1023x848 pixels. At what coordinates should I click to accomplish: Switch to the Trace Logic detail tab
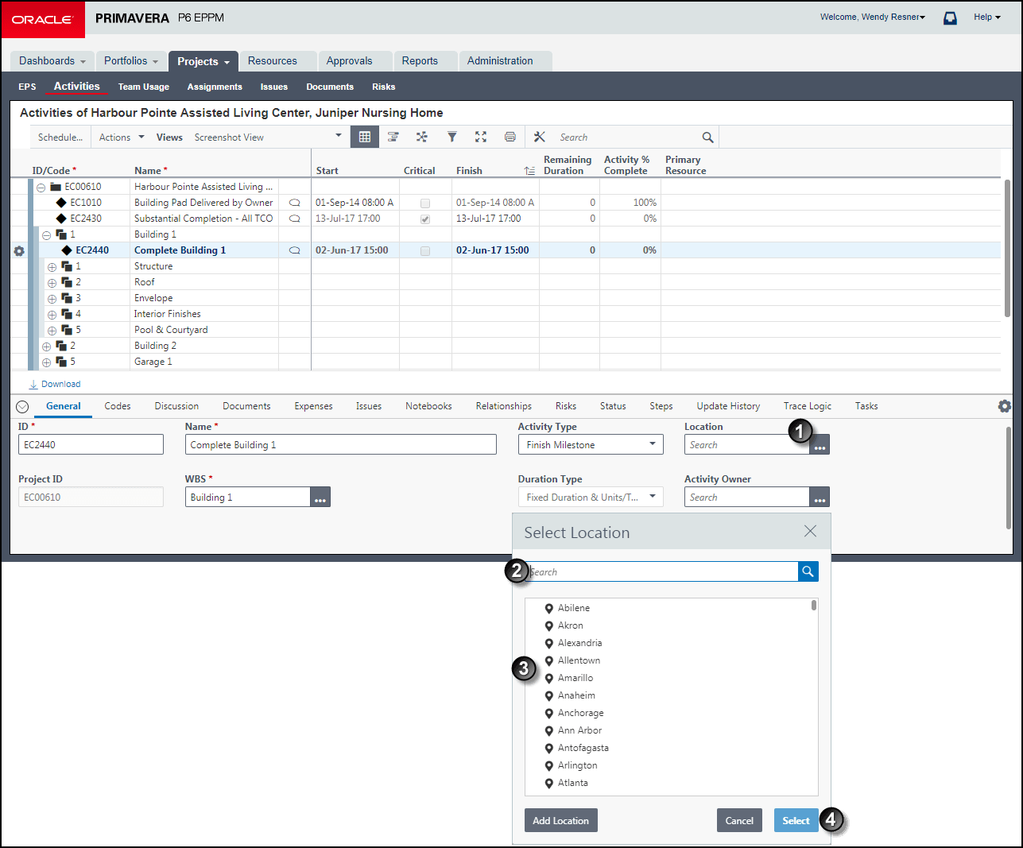[x=808, y=406]
